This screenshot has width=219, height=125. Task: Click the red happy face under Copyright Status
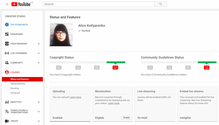115,68
